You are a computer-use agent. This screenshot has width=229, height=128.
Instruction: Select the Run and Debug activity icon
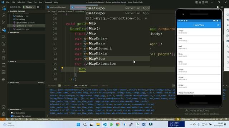point(4,30)
